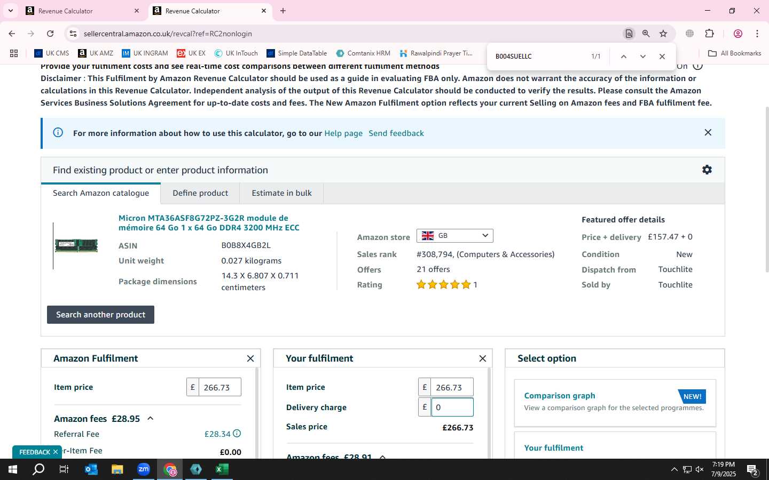
Task: Open the UK AMZ bookmark
Action: (x=96, y=53)
